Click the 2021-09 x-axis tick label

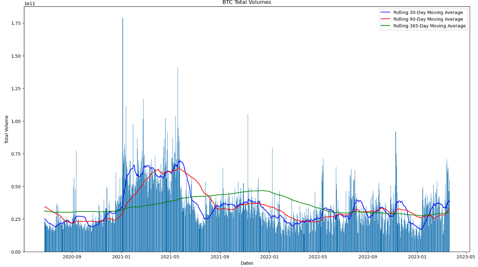click(x=220, y=257)
